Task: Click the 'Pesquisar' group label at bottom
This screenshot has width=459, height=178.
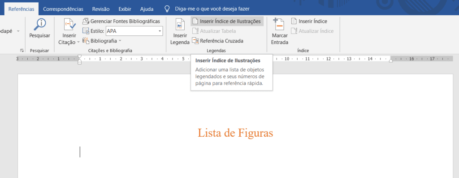Action: (x=39, y=51)
